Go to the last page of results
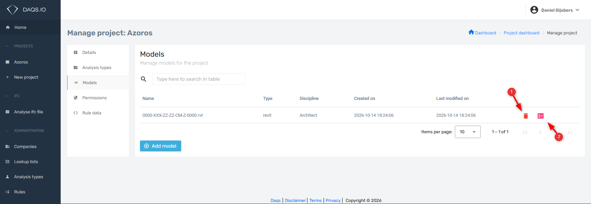 pos(570,132)
